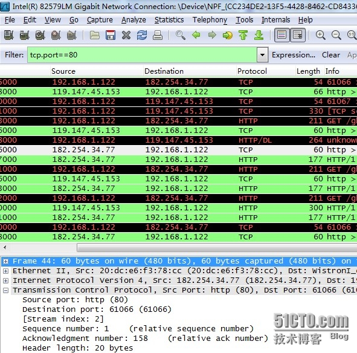
Task: Go to packet with specific number
Action: [x=228, y=35]
